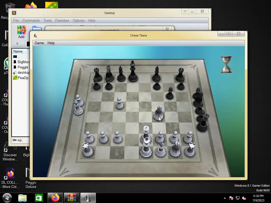Minimize the Chess Titans window
The width and height of the screenshot is (271, 203).
222,34
